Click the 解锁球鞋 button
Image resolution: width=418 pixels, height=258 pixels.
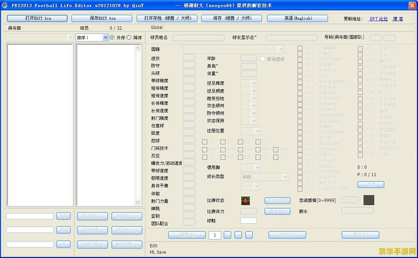127,244
